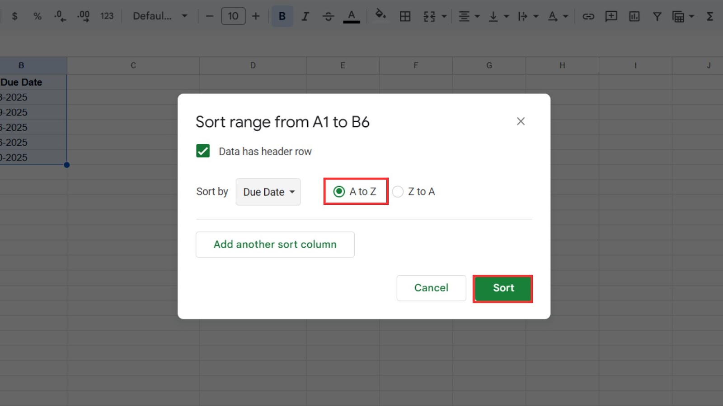Open the horizontal alignment dropdown
The width and height of the screenshot is (723, 406).
click(468, 16)
